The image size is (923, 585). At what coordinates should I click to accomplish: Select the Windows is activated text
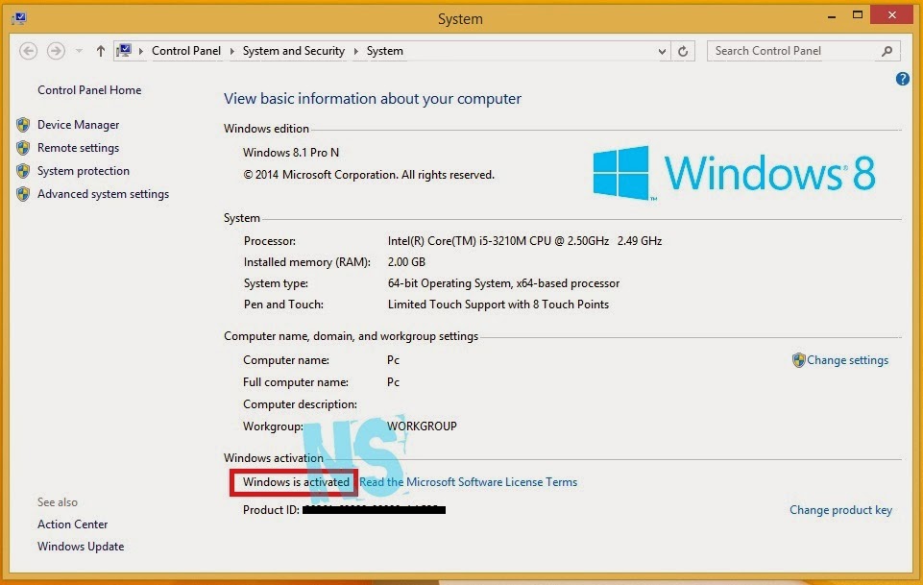(x=296, y=482)
